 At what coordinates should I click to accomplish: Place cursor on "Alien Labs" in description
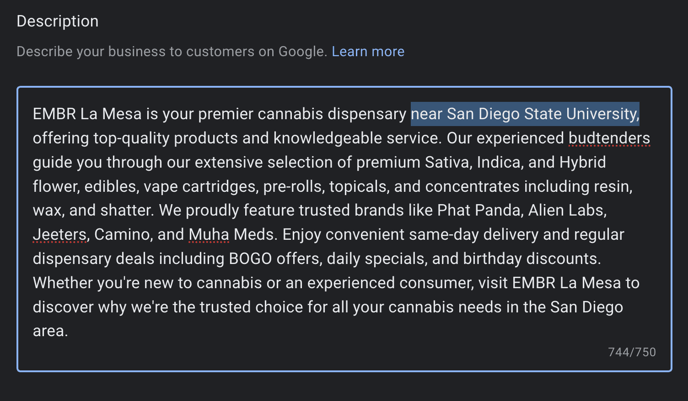click(567, 210)
